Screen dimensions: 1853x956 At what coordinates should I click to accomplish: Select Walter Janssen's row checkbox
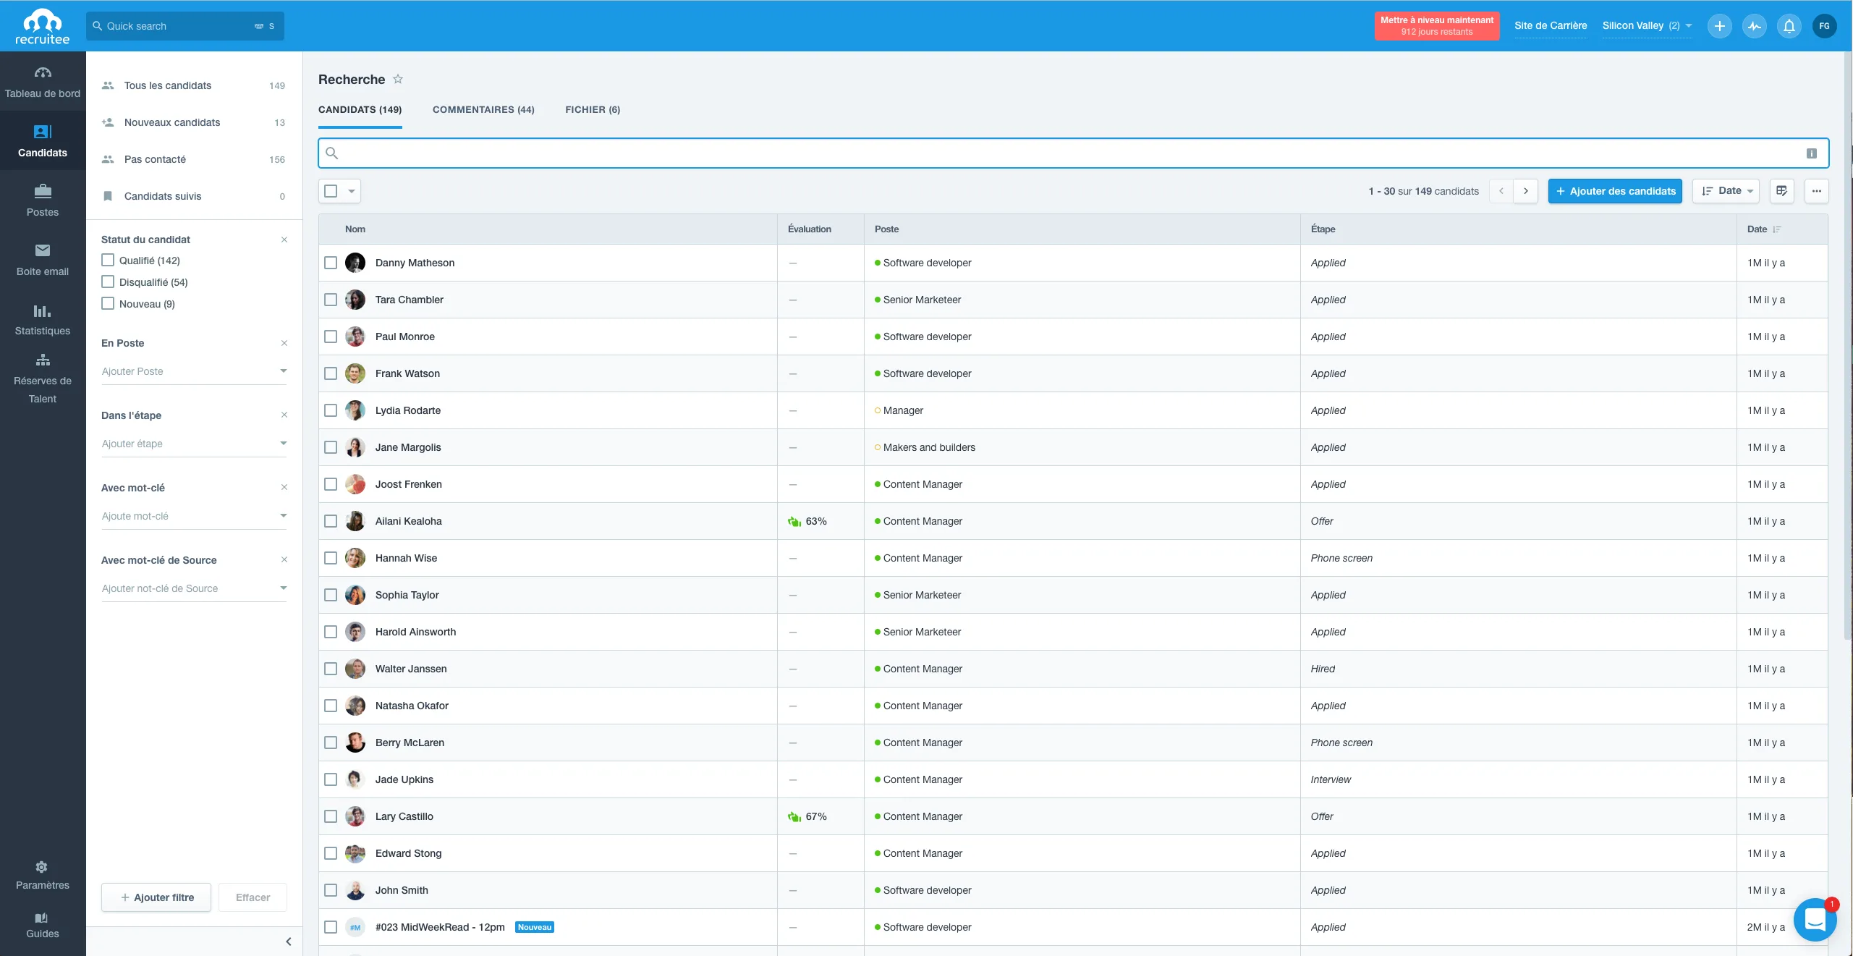pos(331,669)
